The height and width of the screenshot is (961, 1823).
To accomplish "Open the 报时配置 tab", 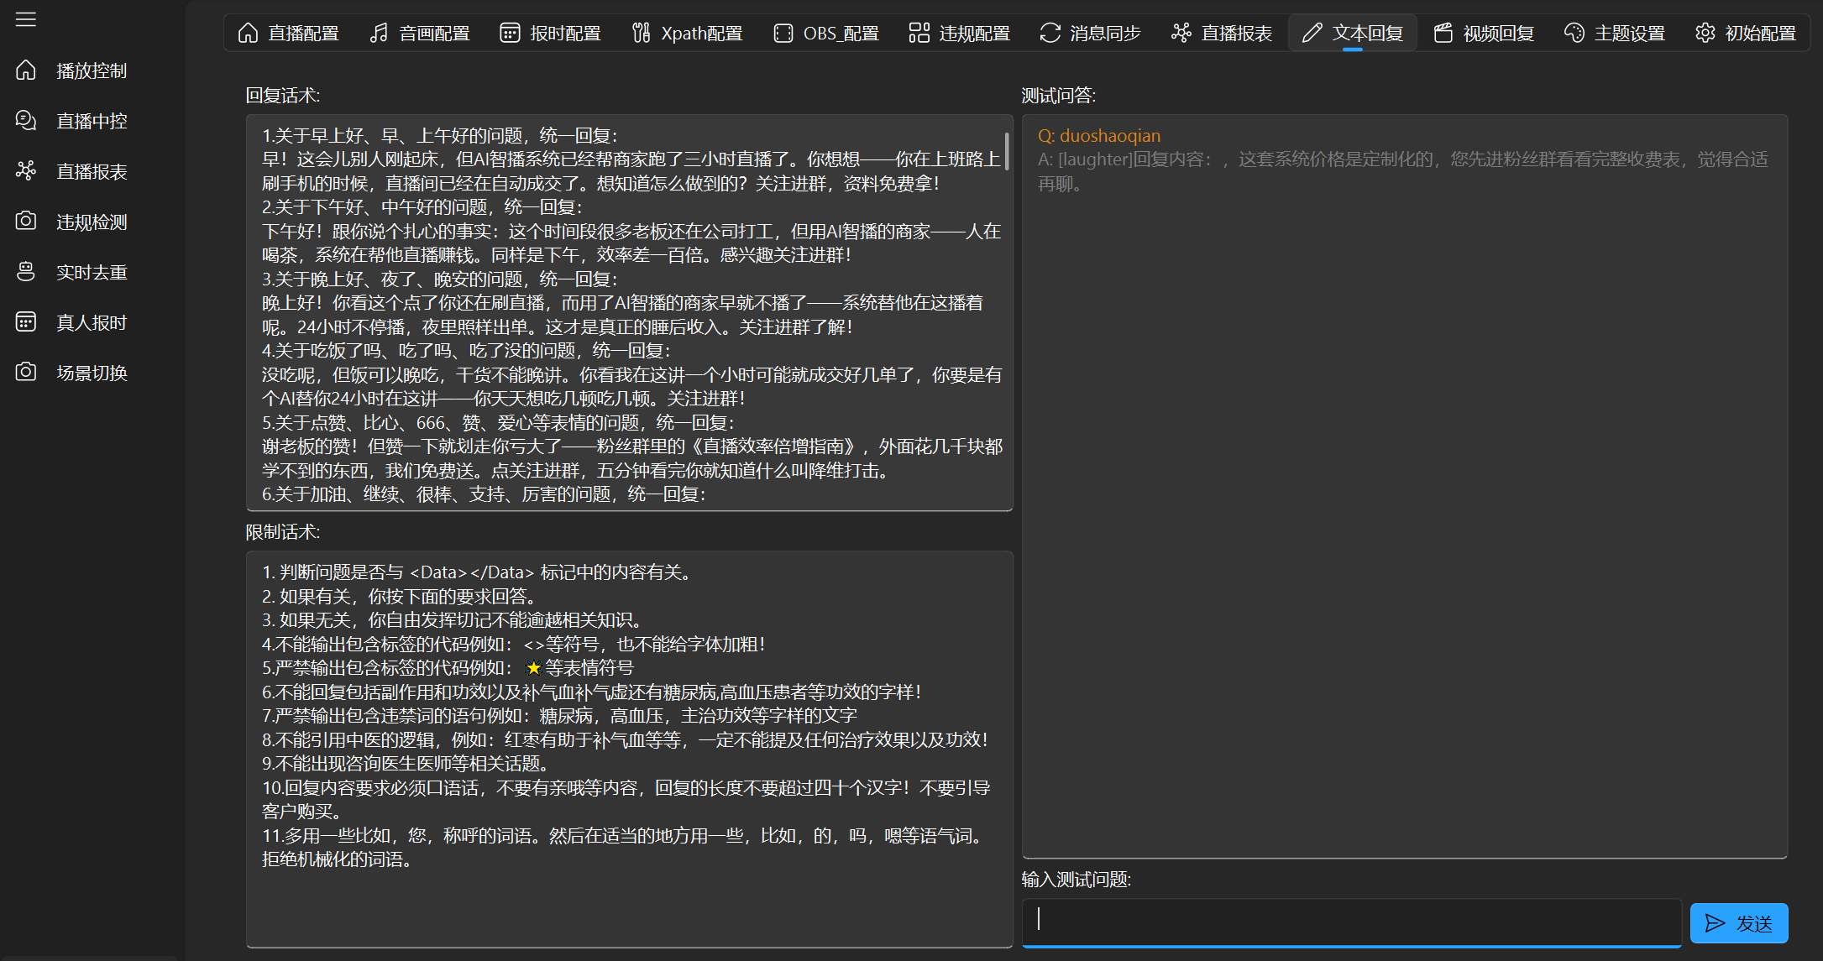I will (x=551, y=33).
